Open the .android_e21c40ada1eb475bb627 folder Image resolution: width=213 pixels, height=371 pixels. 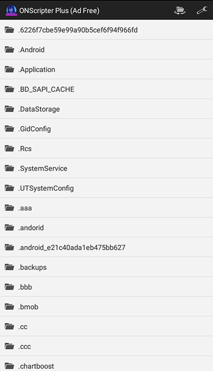106,248
